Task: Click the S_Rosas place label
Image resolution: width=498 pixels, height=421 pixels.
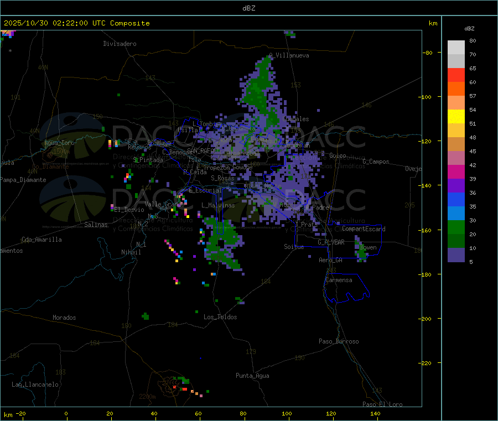Action: click(222, 178)
